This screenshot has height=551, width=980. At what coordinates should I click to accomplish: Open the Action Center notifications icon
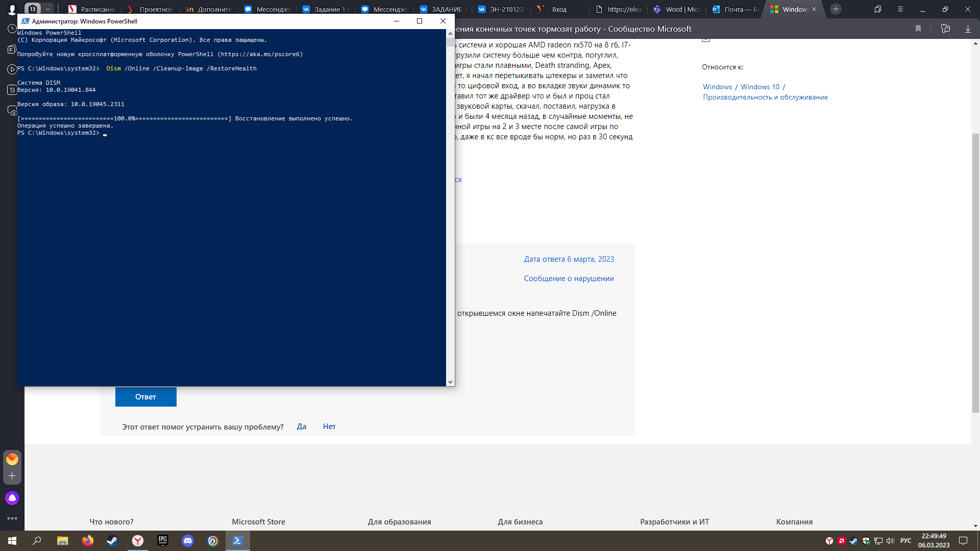point(963,541)
